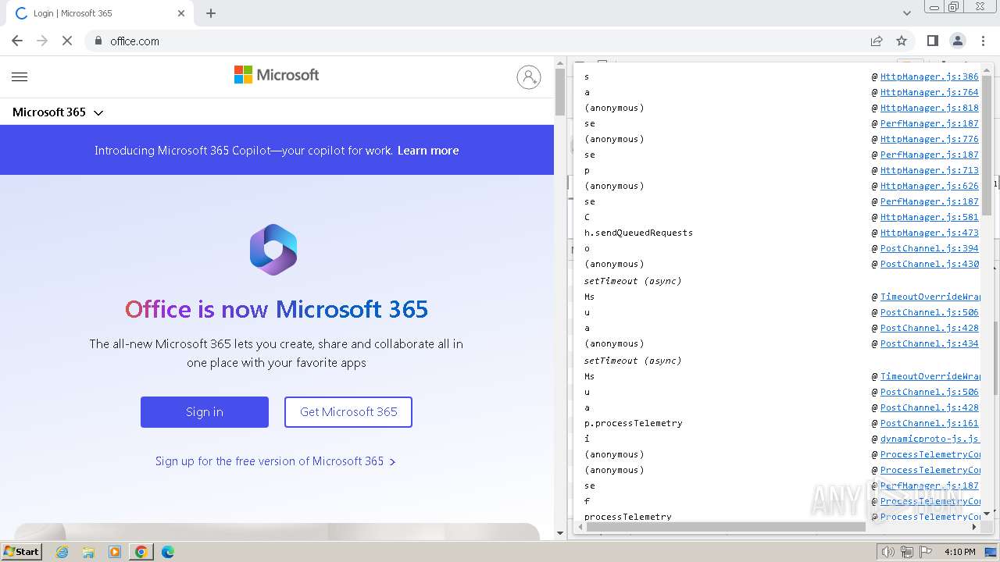Open the PostChannel.js:394 source link

coord(929,248)
